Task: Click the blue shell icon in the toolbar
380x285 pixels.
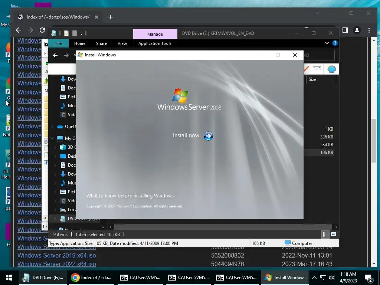Action: click(x=331, y=69)
